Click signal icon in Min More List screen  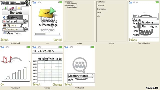[66, 47]
